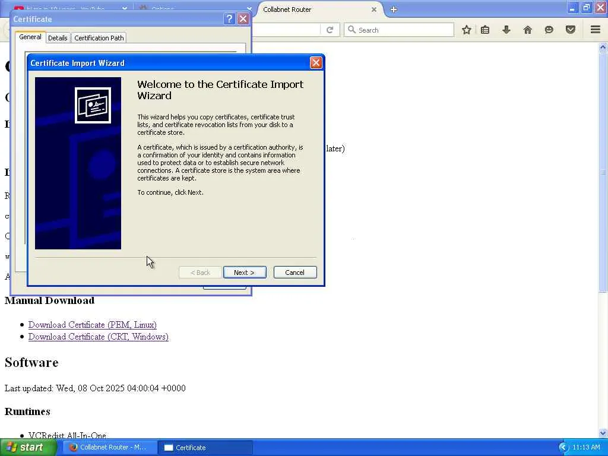The image size is (608, 456).
Task: Close the Collabnet Router tab
Action: pos(374,9)
